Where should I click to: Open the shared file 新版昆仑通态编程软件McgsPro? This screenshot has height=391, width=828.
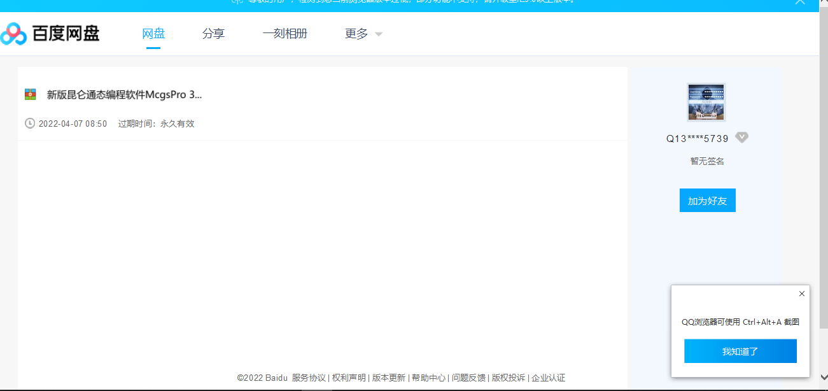124,95
